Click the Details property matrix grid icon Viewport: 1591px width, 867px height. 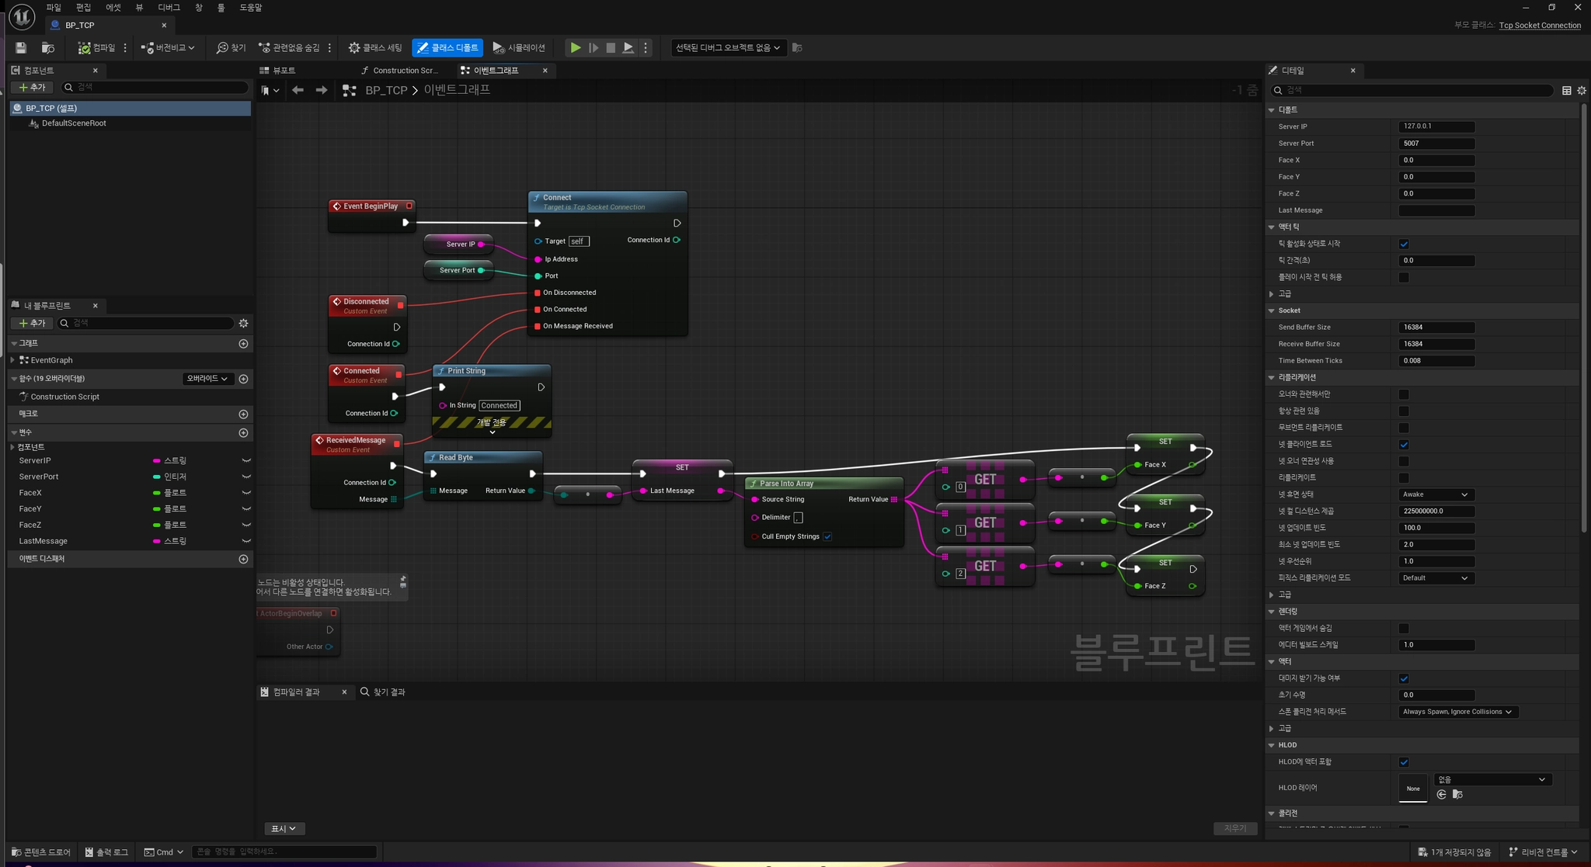tap(1566, 91)
